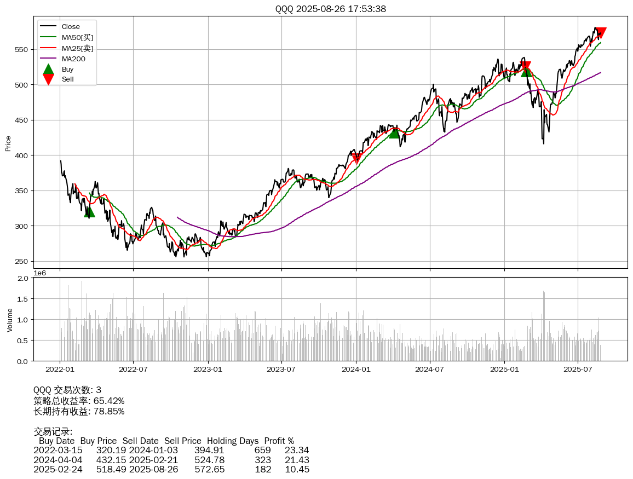This screenshot has width=633, height=479.
Task: Click the Volume y-axis label
Action: click(x=9, y=320)
